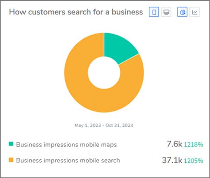Click the 1205% change percentage
This screenshot has height=178, width=210.
194,161
